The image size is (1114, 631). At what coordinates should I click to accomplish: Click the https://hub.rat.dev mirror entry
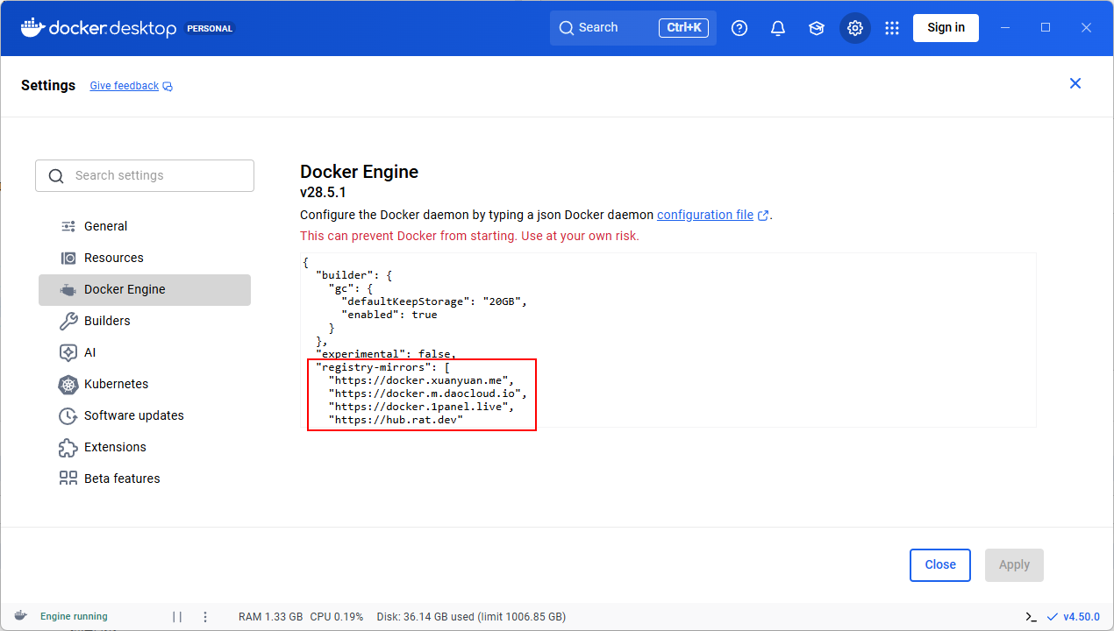(396, 420)
